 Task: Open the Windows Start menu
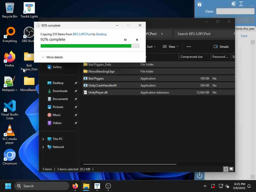coord(8,186)
